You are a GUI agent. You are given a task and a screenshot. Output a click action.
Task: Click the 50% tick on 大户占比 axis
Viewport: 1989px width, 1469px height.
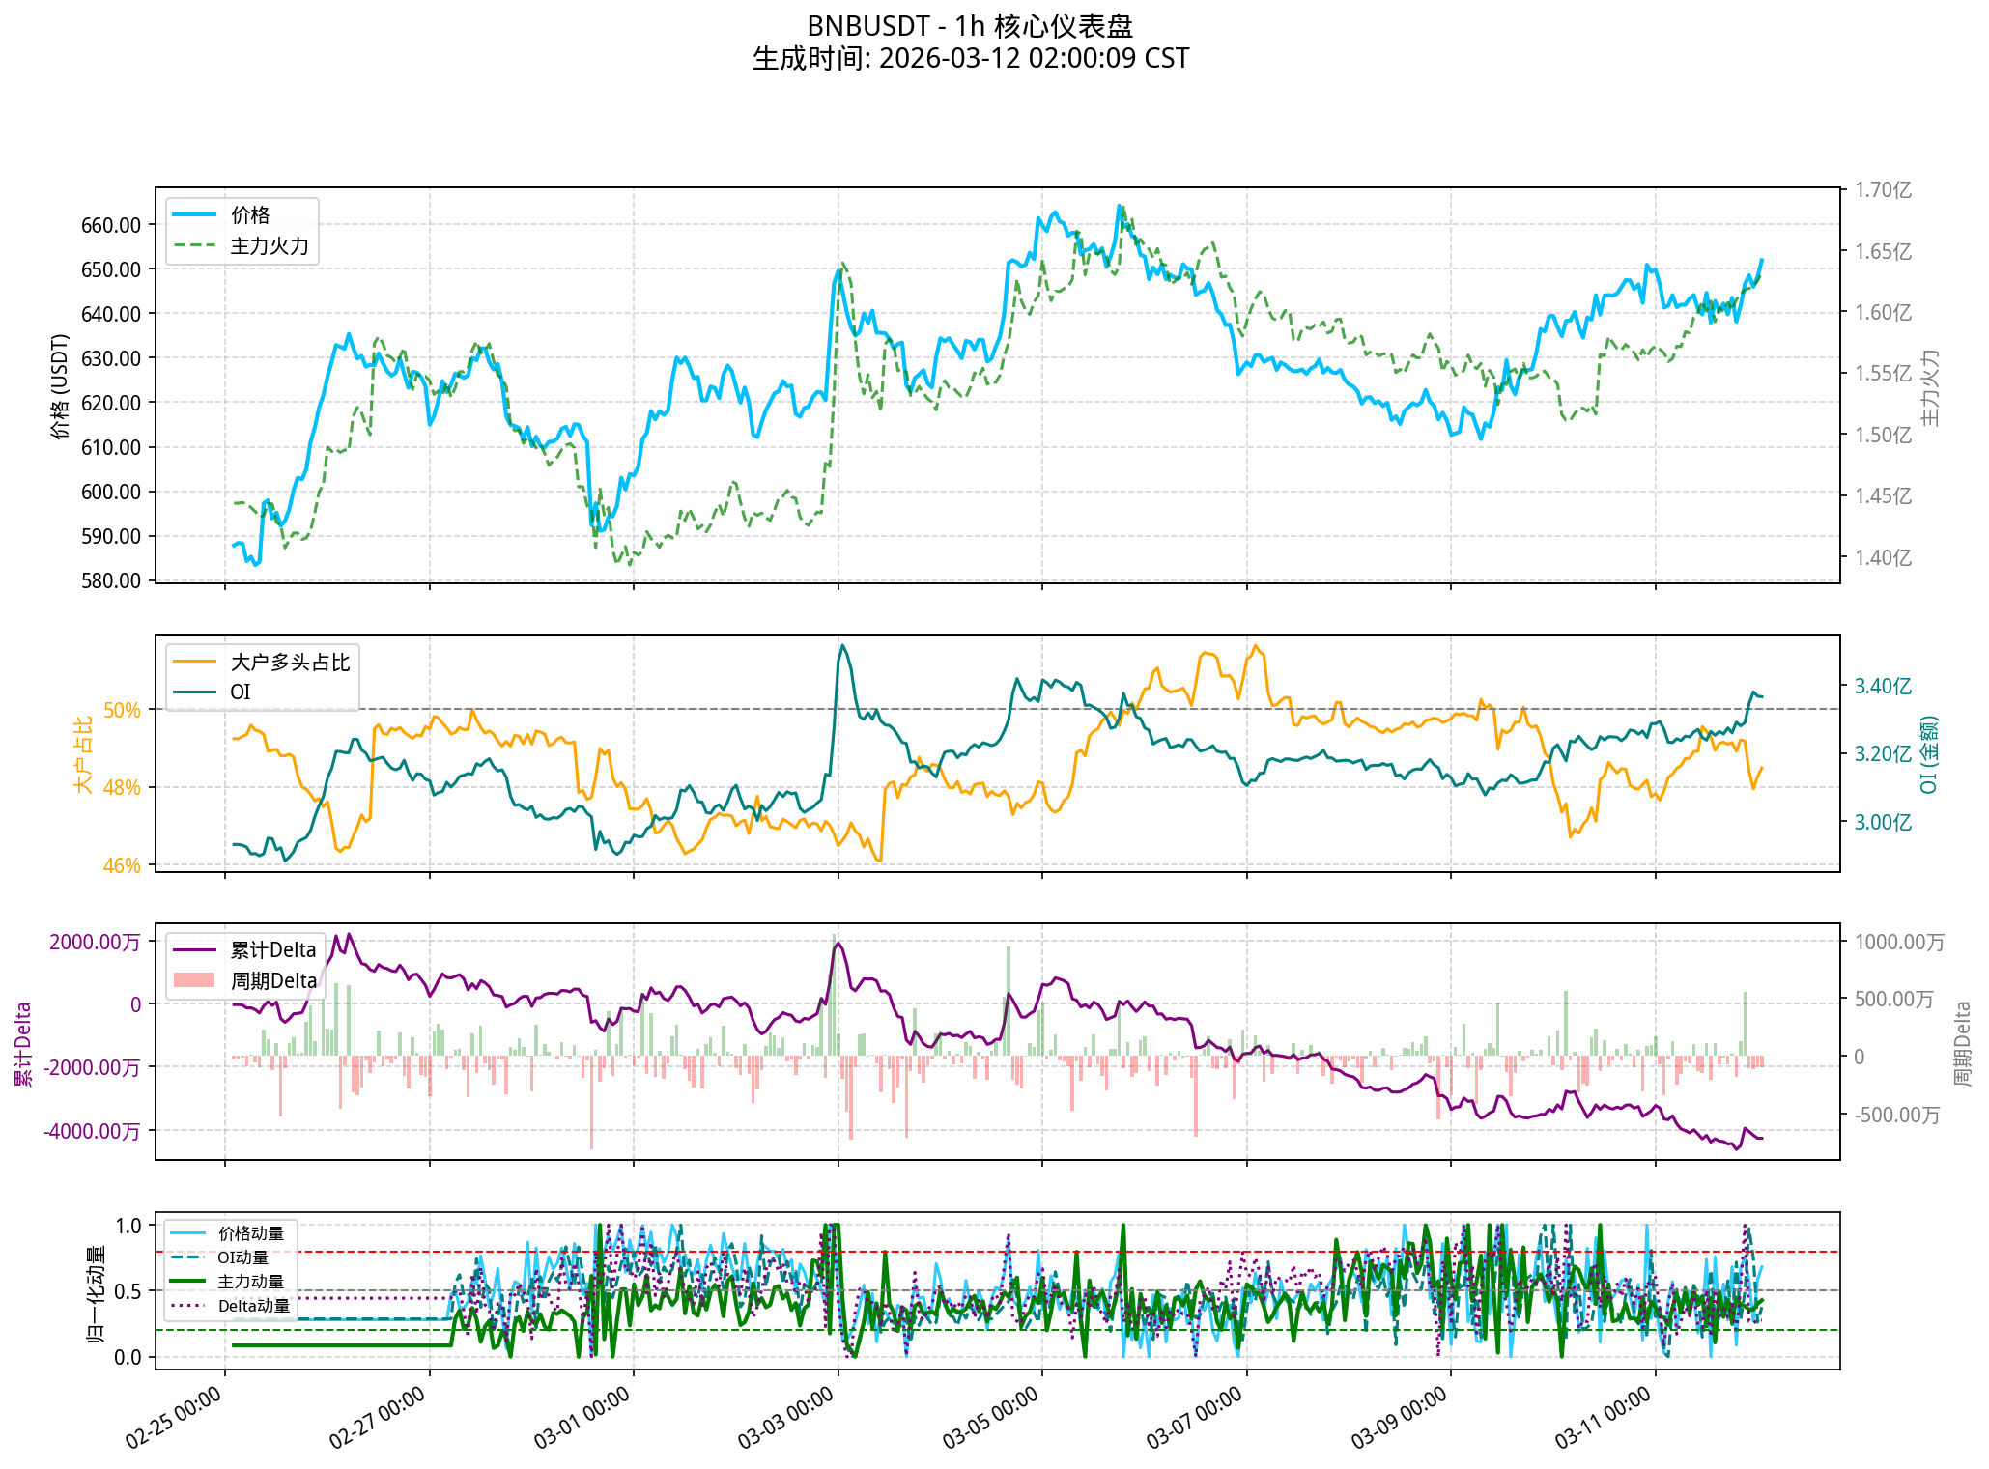(122, 711)
